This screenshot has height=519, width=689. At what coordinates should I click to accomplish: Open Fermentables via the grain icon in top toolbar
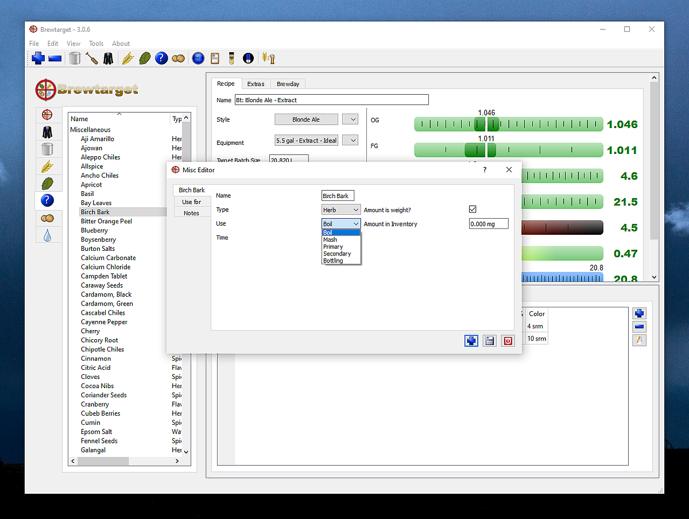[x=127, y=58]
